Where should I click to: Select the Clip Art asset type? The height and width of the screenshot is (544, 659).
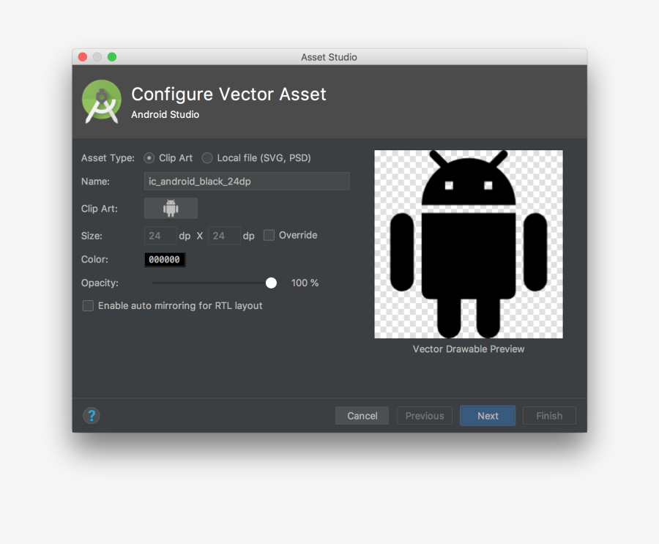click(149, 157)
